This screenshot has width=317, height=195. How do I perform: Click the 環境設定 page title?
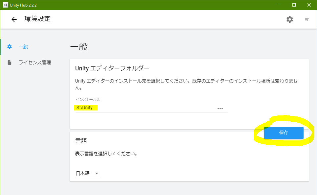[37, 19]
